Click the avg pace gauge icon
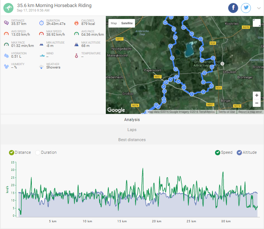 click(76, 34)
